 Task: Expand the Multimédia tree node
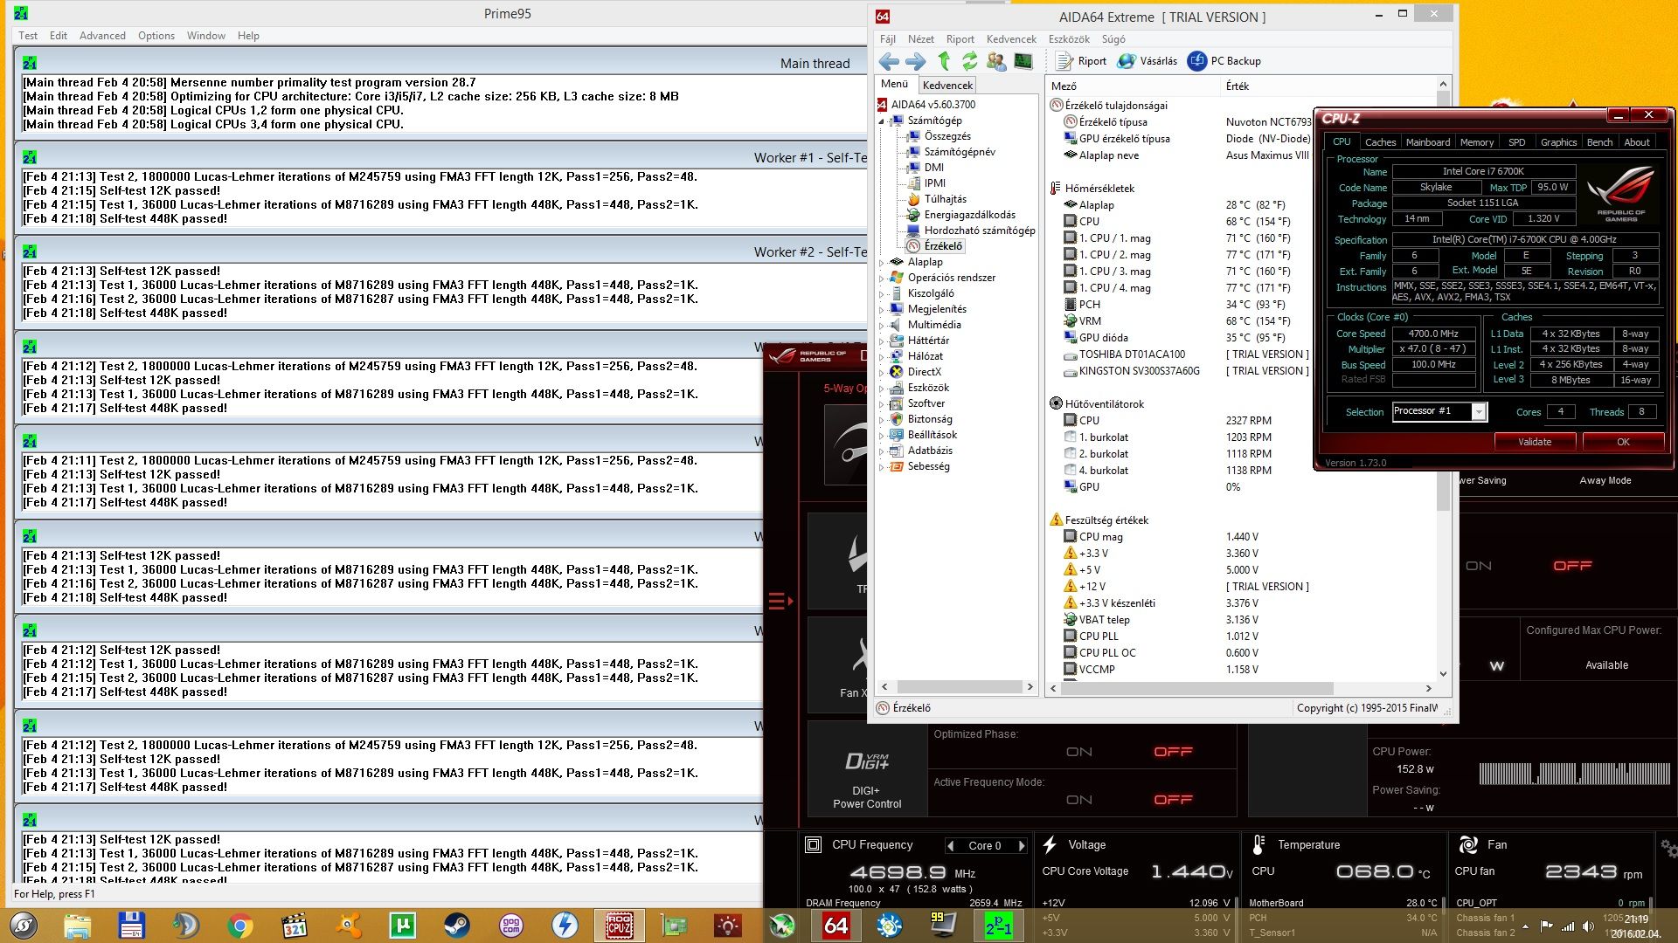pos(881,325)
